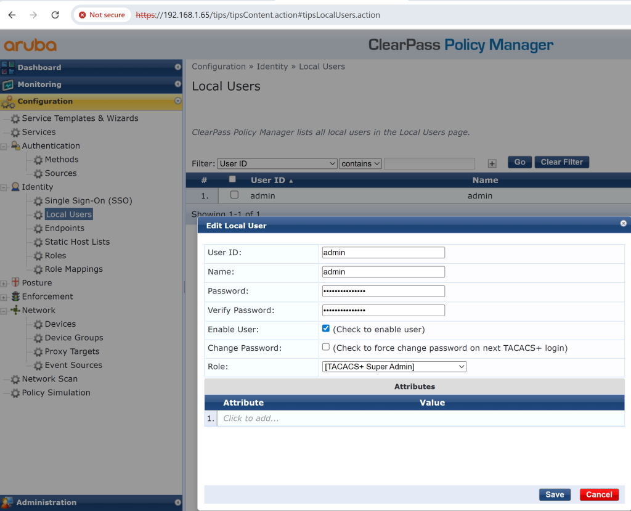The width and height of the screenshot is (631, 511).
Task: Click the browser reload icon
Action: (55, 15)
